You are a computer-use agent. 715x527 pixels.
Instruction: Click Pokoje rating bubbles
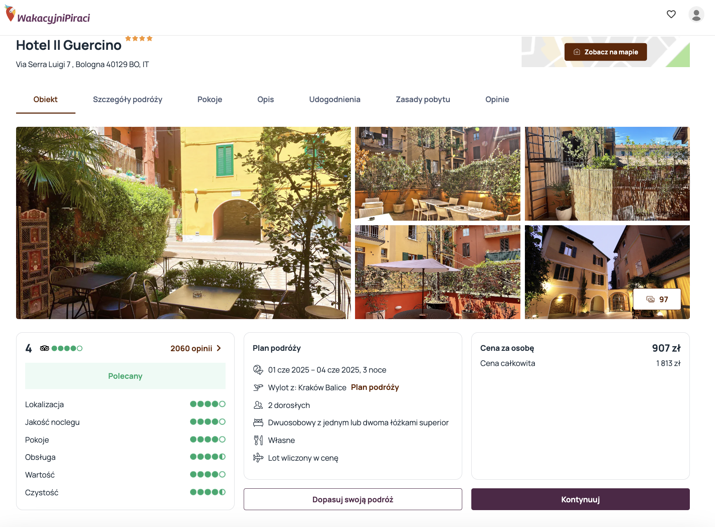pos(208,439)
